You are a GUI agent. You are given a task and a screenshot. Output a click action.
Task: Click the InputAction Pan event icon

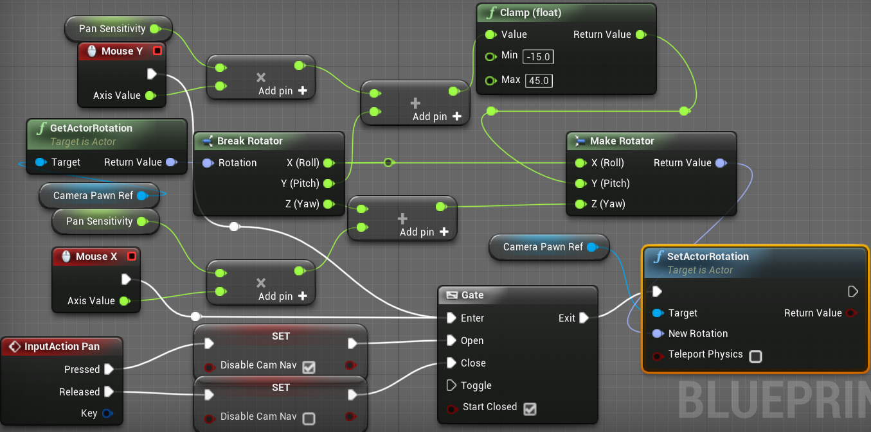(14, 347)
